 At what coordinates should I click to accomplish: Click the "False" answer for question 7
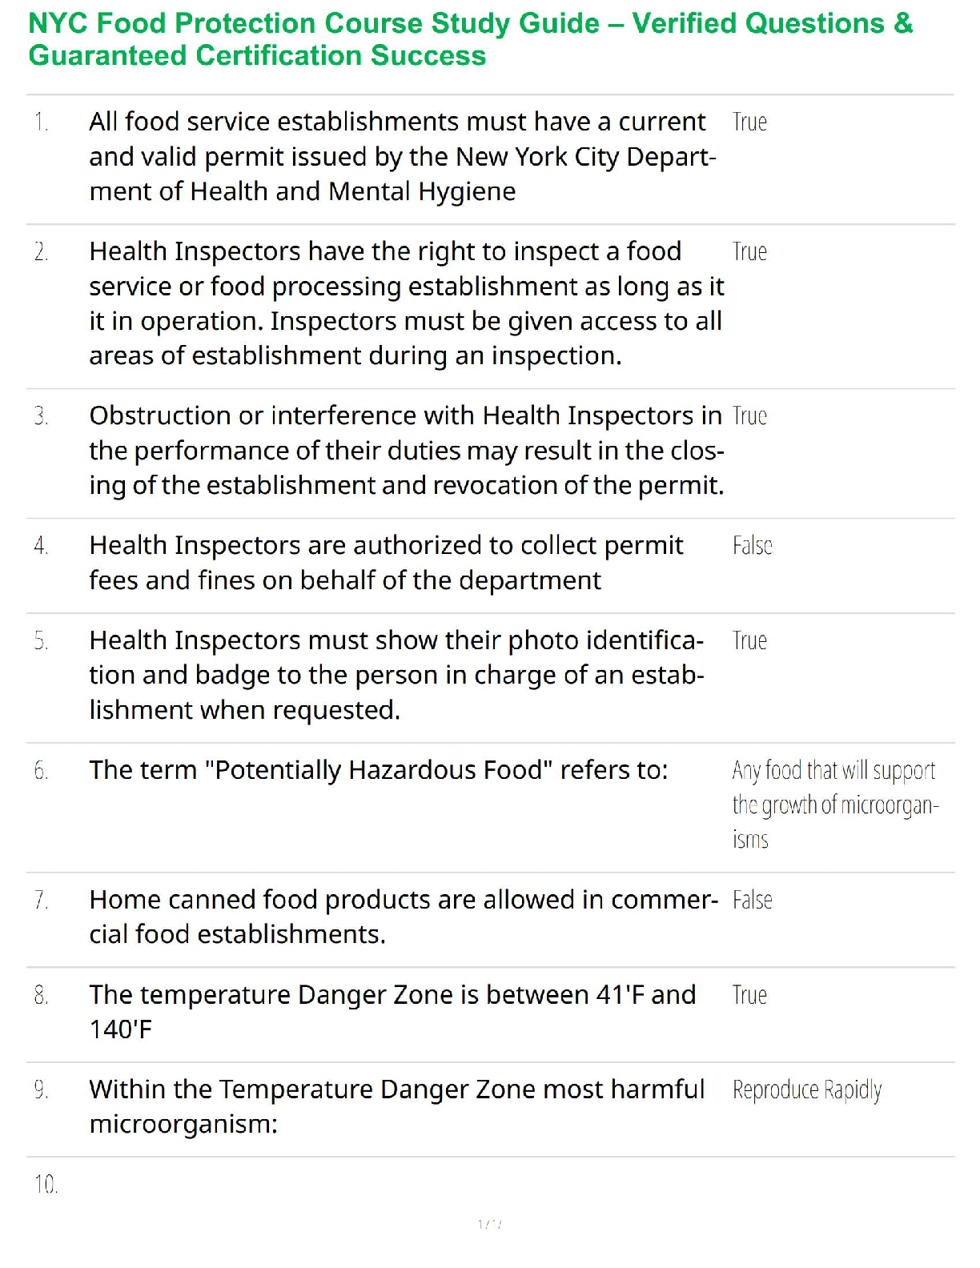point(752,901)
